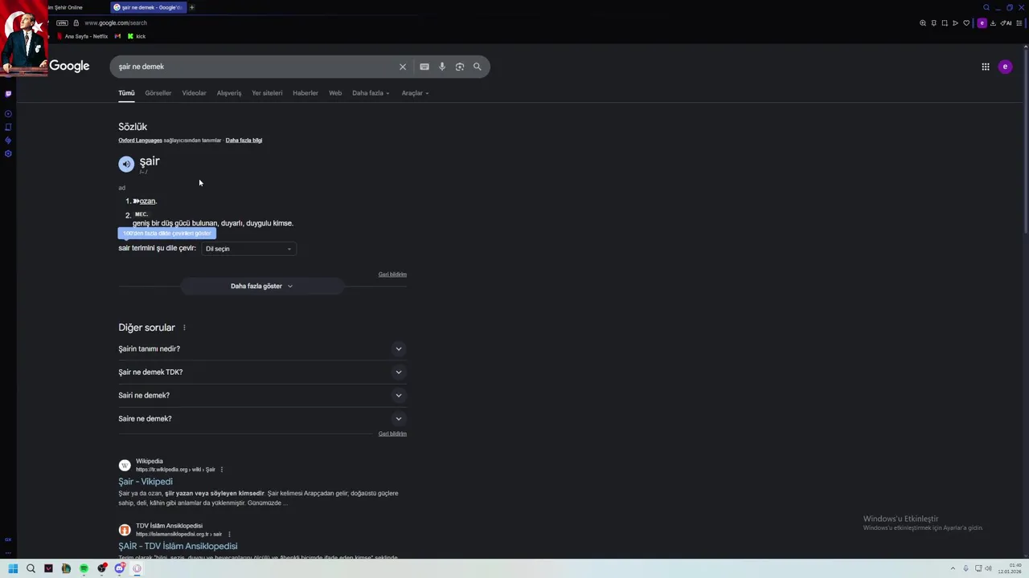Open Gmail bookmark icon

[x=117, y=36]
